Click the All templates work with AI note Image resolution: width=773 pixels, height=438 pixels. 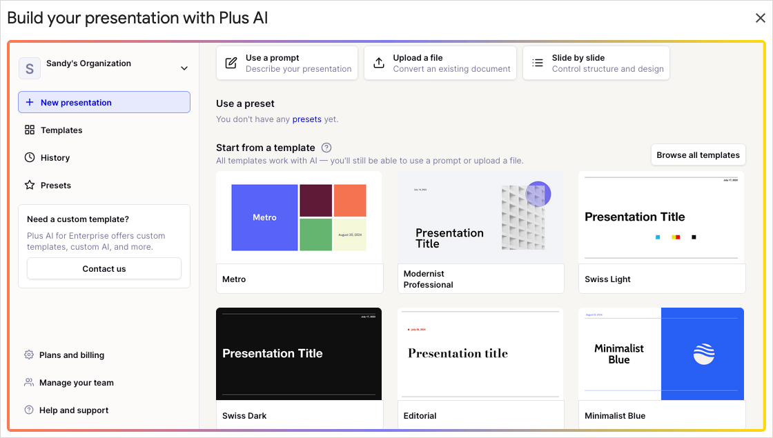coord(370,161)
